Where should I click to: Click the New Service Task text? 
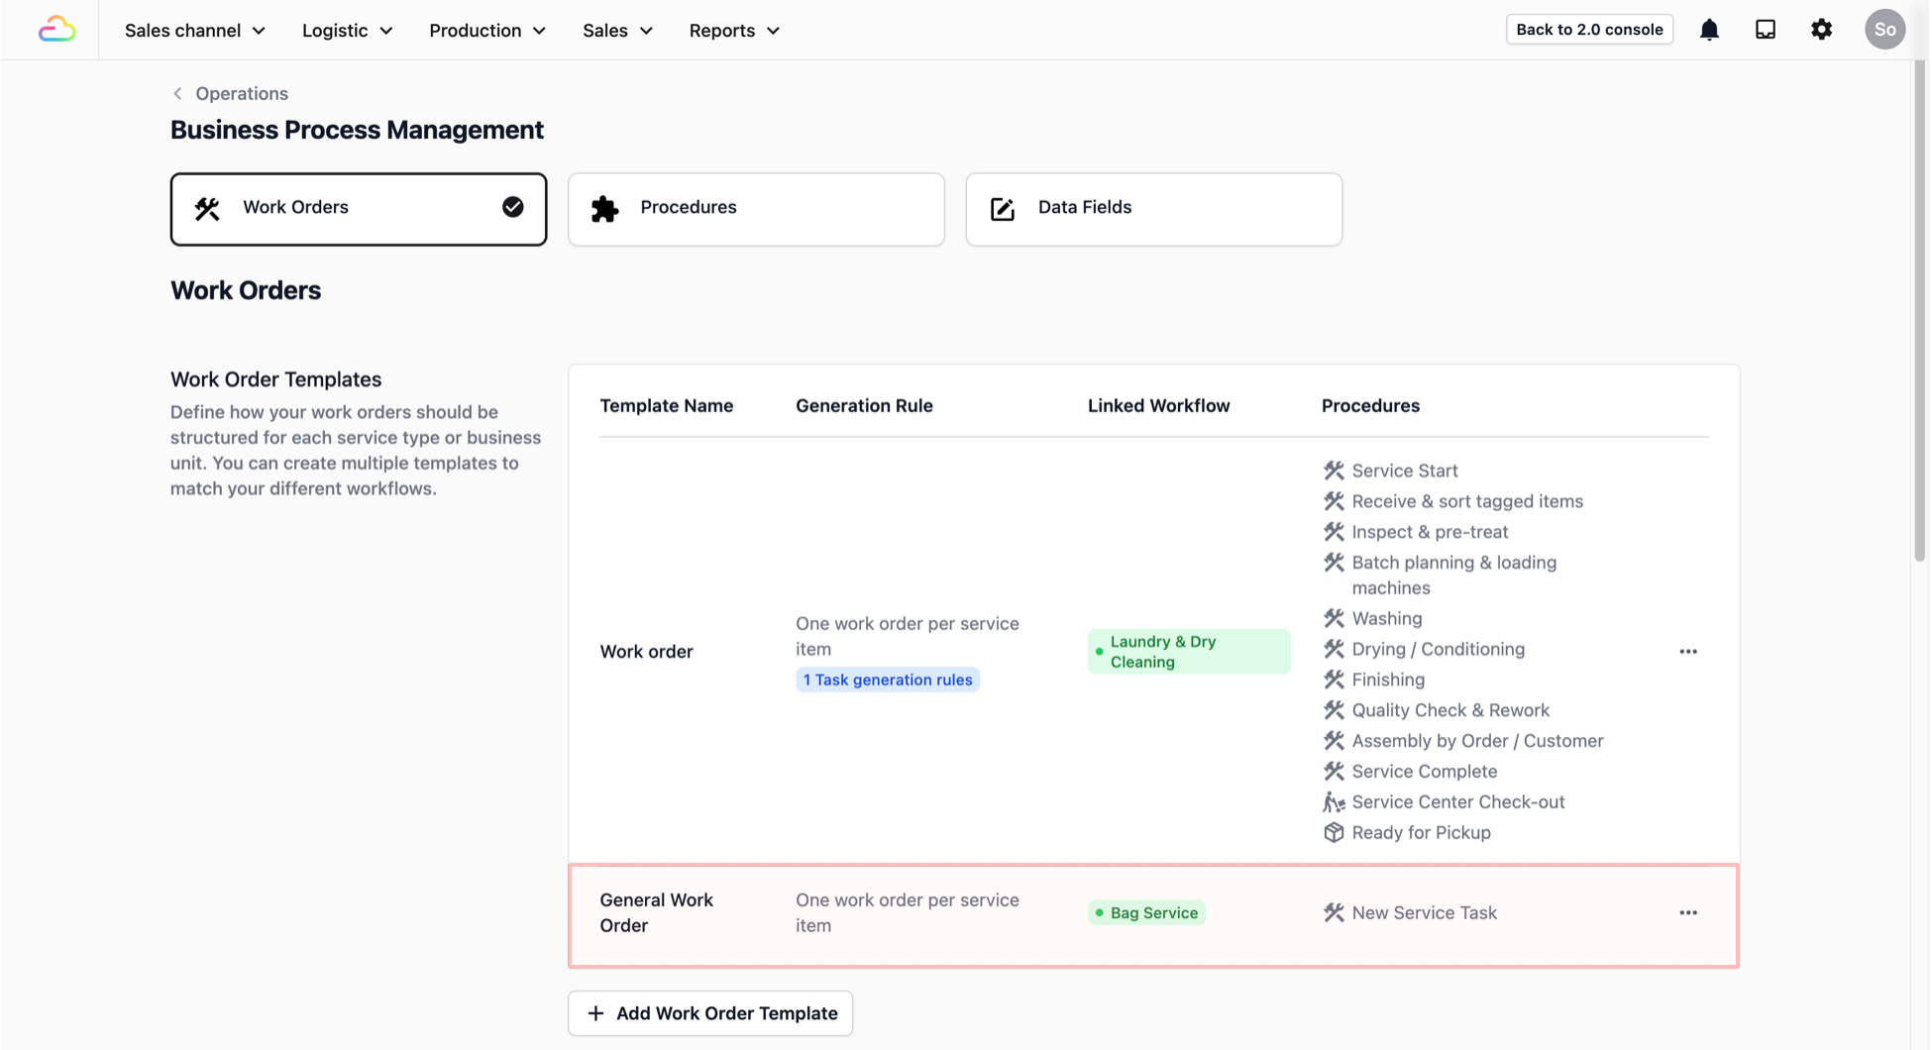click(1424, 913)
